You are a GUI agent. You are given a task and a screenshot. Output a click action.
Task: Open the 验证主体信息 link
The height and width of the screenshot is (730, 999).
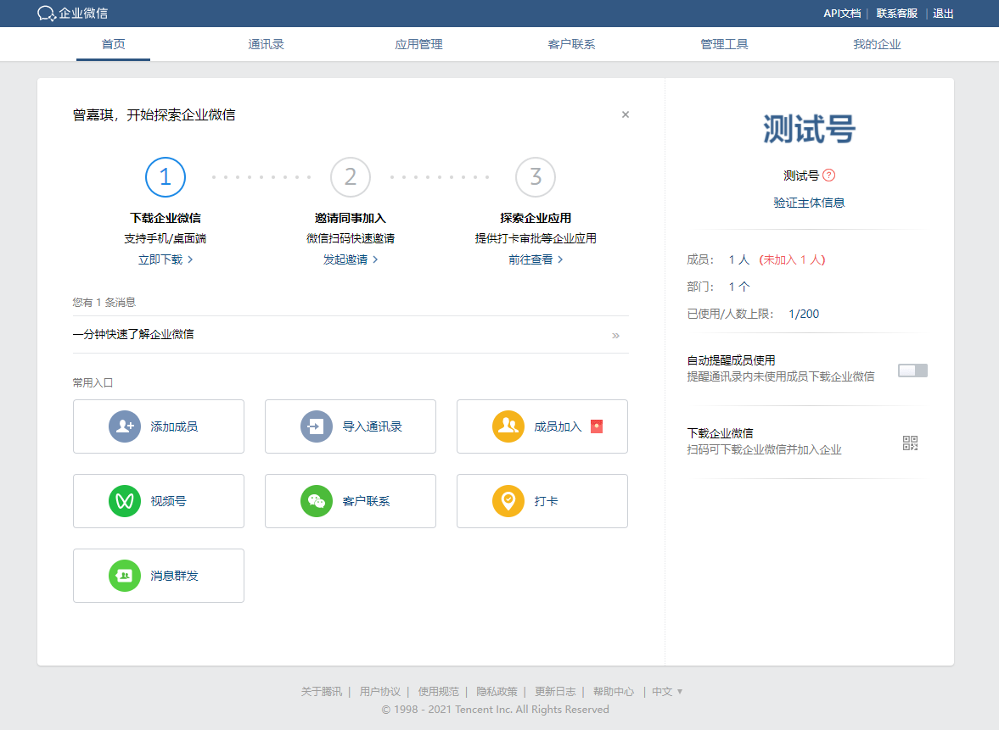pos(809,203)
